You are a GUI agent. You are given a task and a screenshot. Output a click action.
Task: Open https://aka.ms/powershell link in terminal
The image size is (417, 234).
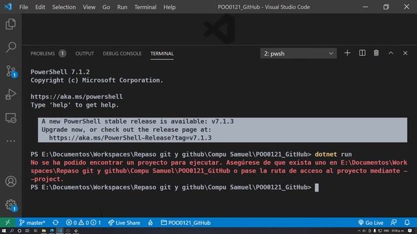77,97
